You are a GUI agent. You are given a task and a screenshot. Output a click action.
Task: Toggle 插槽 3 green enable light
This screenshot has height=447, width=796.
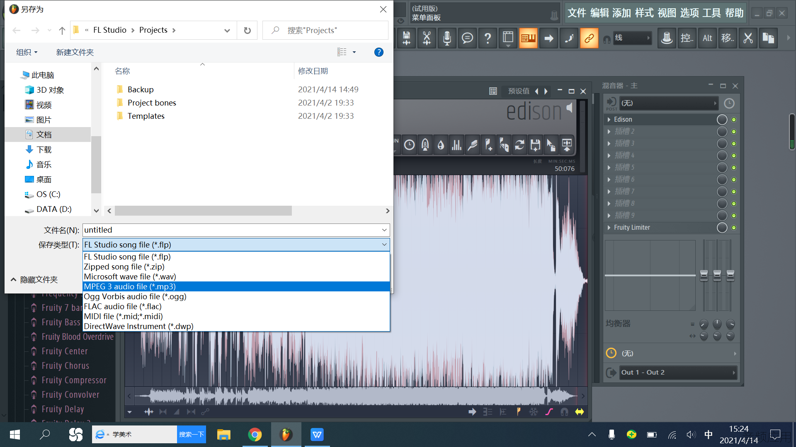coord(734,144)
